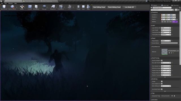Click the Start Editing Cloud button

click(x=99, y=7)
